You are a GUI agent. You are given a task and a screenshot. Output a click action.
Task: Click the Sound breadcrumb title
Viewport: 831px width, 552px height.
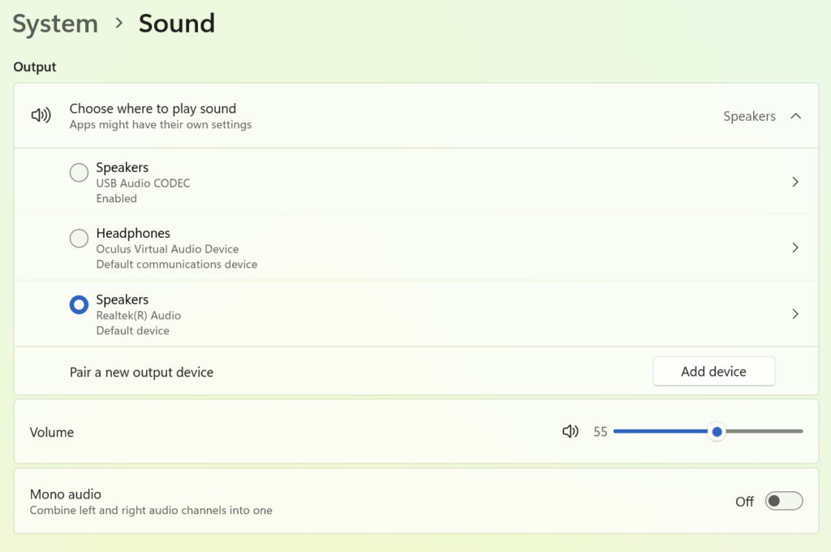coord(177,24)
